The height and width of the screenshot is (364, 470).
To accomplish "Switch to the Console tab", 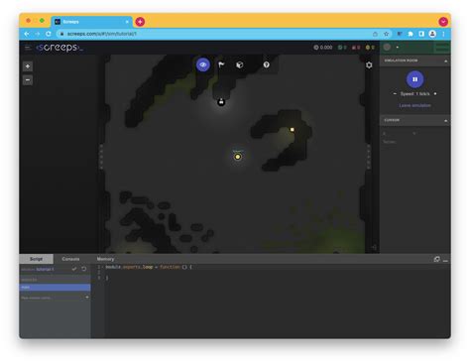I will pos(70,259).
